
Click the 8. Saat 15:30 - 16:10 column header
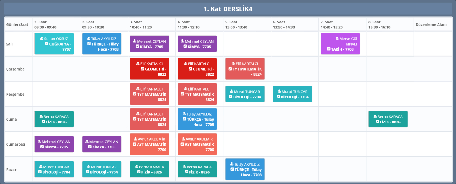click(379, 24)
